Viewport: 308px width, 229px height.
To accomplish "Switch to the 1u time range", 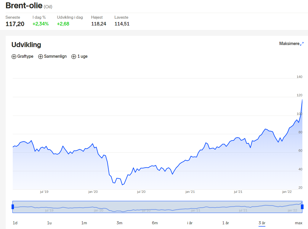I will [49, 223].
